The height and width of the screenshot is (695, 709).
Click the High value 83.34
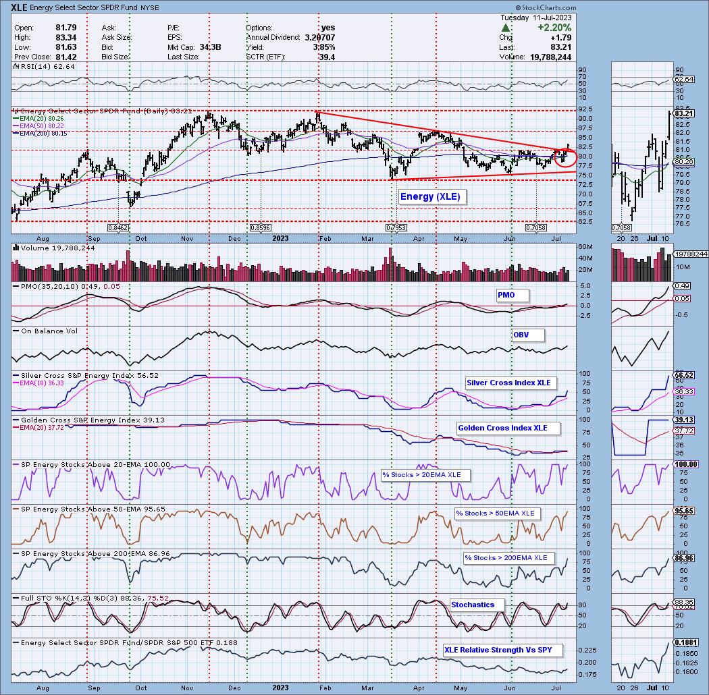(x=66, y=38)
